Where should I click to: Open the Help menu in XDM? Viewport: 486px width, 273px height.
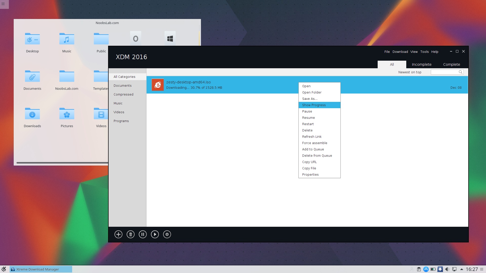[435, 52]
